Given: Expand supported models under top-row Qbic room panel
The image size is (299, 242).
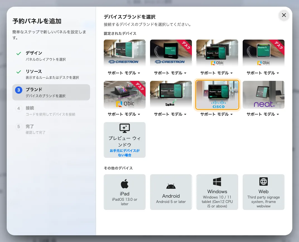Looking at the screenshot, I should point(217,73).
